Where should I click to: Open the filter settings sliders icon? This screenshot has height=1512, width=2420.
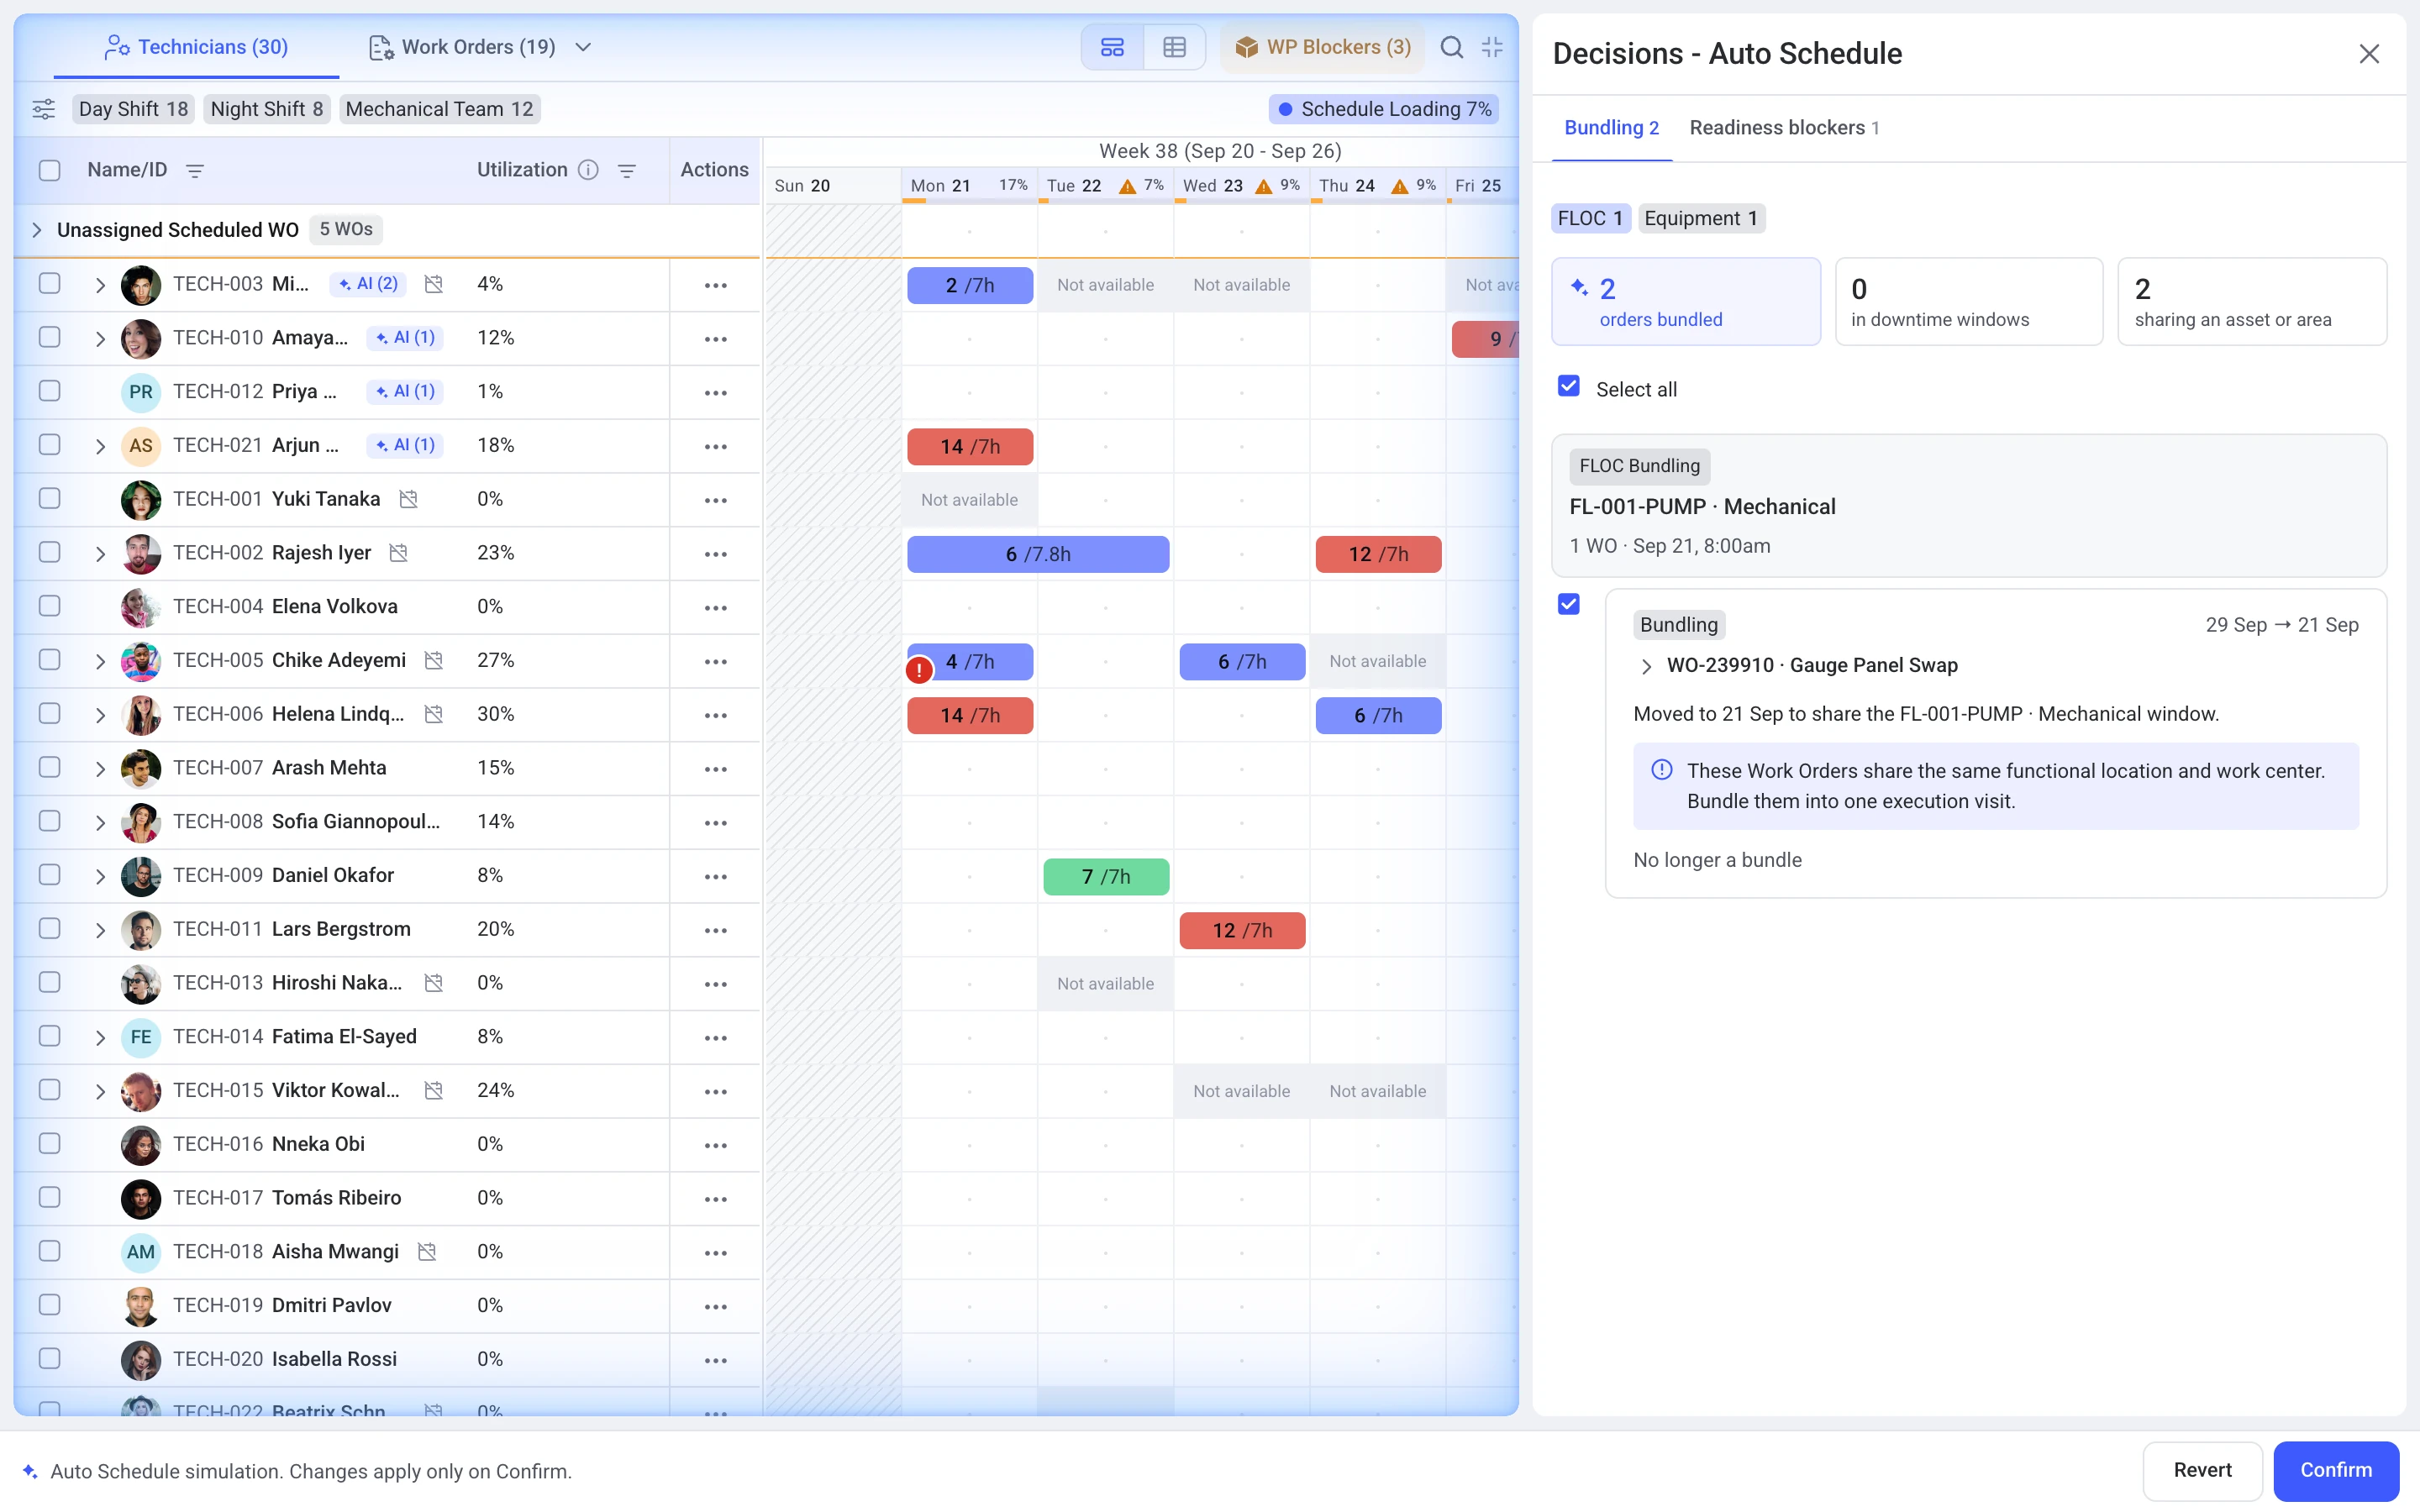(44, 109)
